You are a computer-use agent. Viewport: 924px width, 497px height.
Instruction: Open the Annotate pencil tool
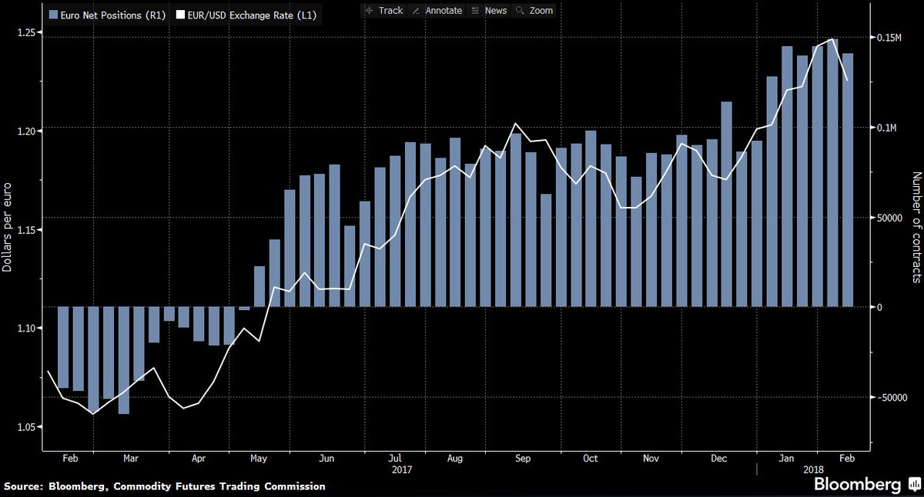click(437, 10)
